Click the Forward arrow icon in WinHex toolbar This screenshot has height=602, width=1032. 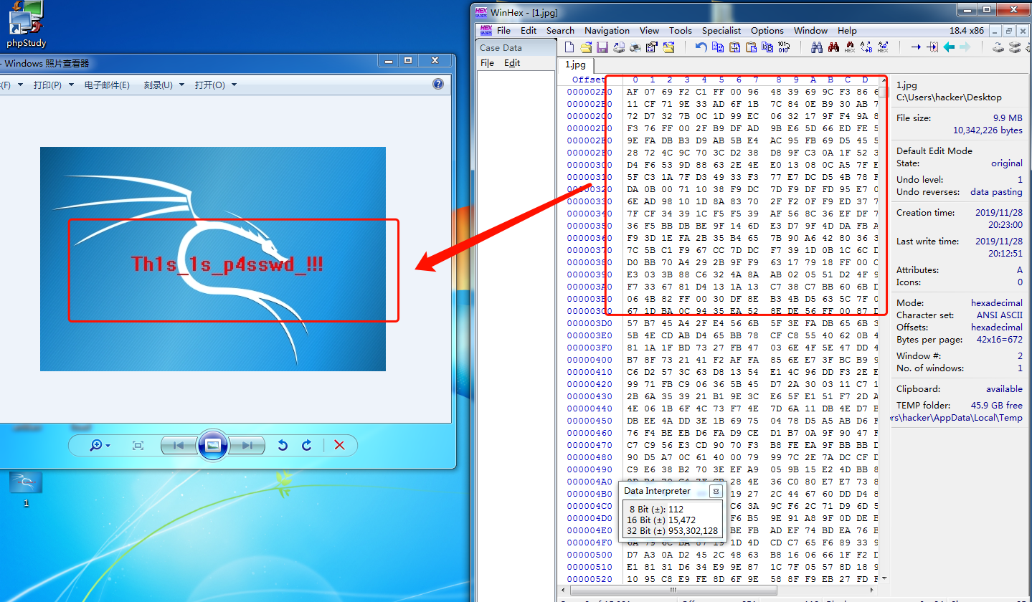(x=965, y=47)
